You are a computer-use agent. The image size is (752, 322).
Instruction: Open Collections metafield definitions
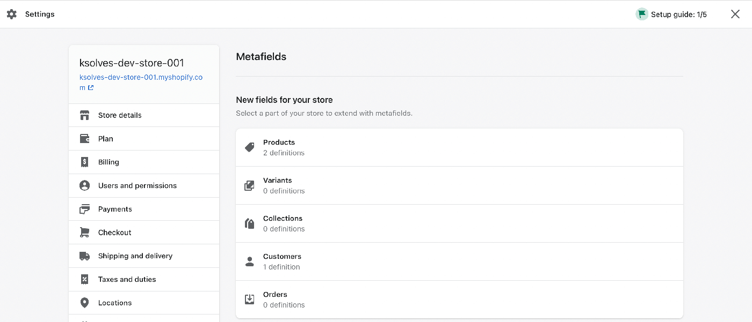point(459,223)
